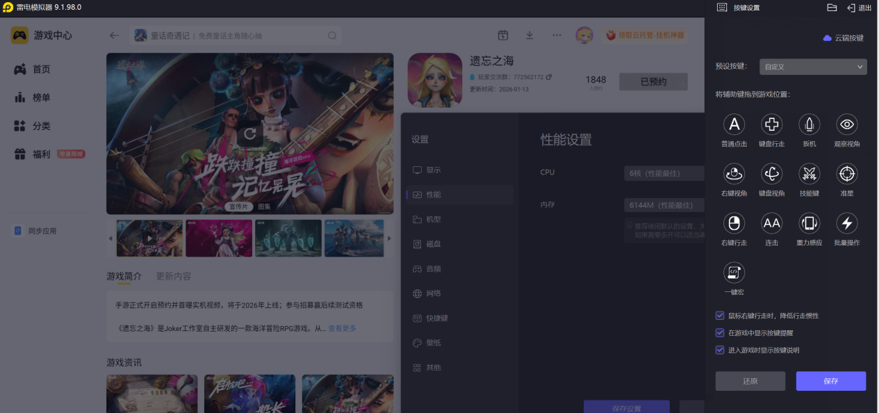
Task: Click the 还原 restore button
Action: click(x=750, y=381)
